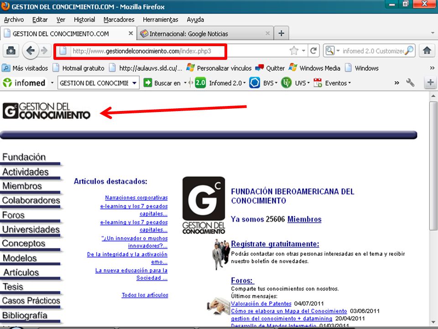
Task: Open Tesis in site menu
Action: point(13,287)
